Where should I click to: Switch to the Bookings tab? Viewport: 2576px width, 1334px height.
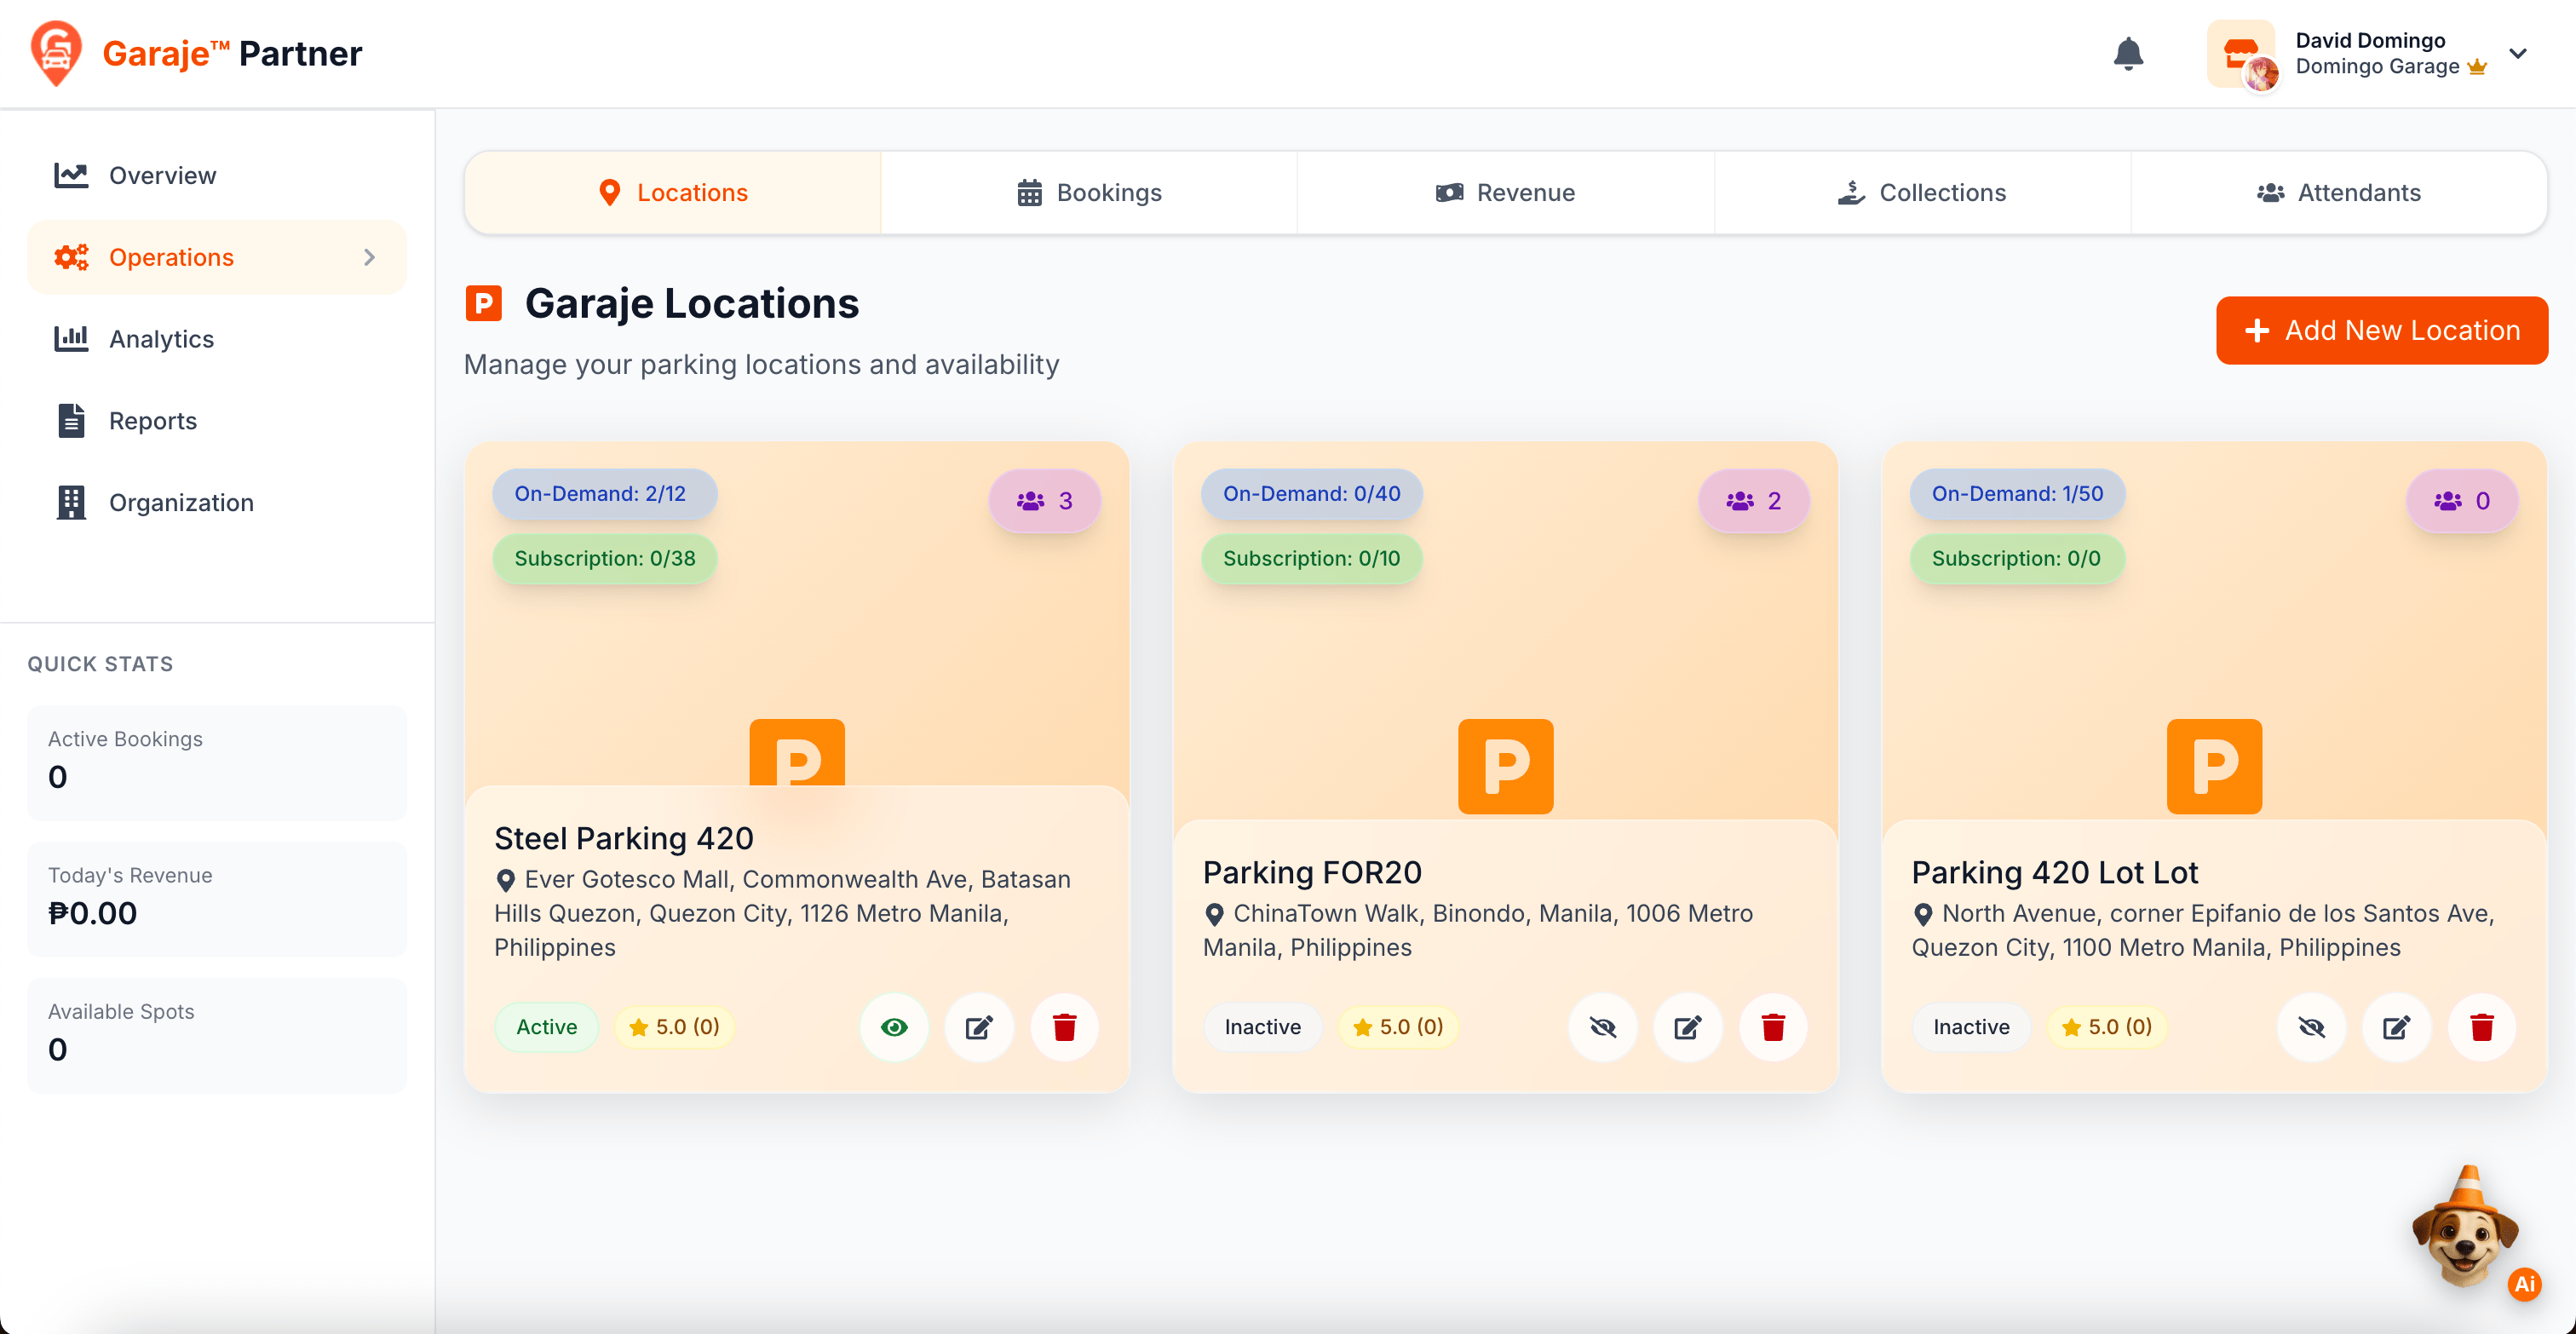(1088, 193)
